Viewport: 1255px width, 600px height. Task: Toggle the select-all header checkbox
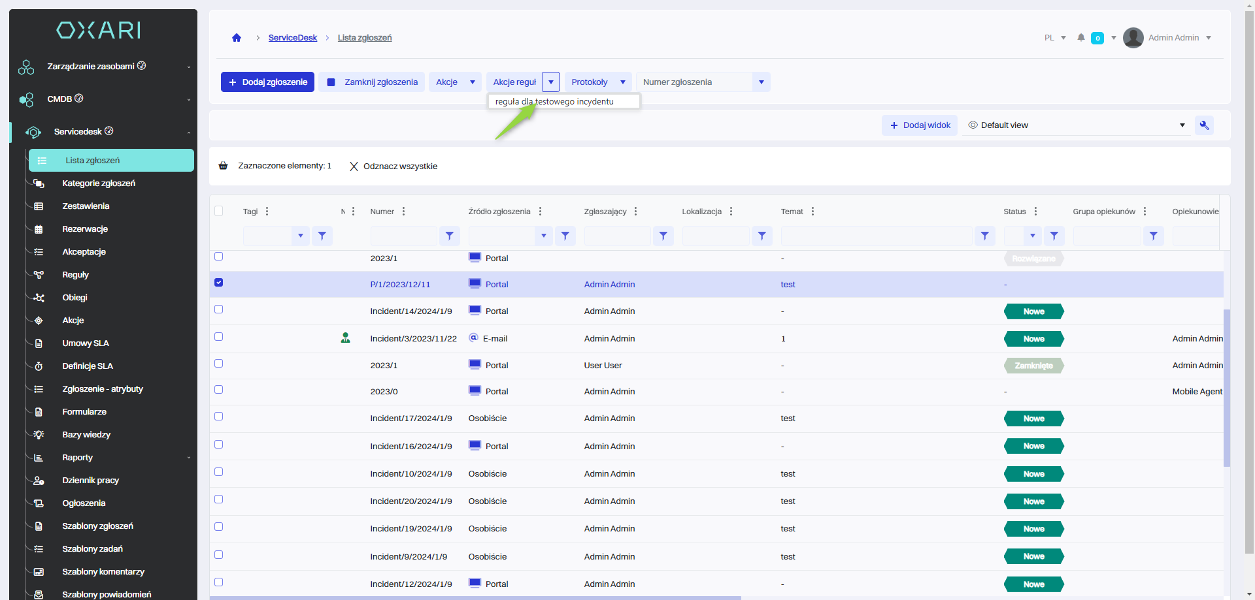(219, 211)
